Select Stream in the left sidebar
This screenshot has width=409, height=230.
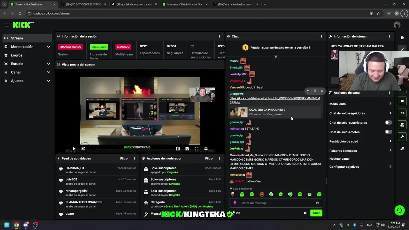pos(27,38)
